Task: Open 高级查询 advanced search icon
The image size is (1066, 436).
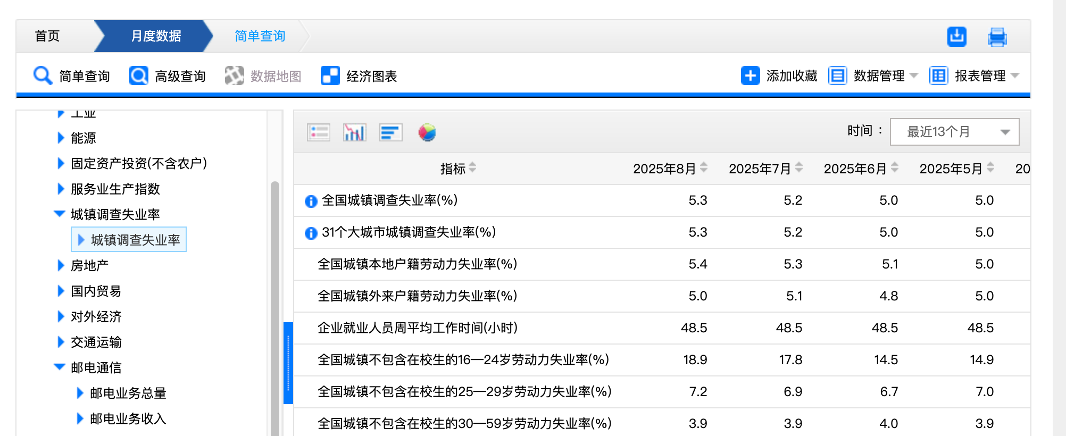Action: (x=139, y=76)
